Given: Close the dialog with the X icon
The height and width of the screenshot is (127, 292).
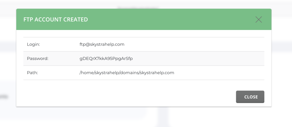Looking at the screenshot, I should [258, 19].
